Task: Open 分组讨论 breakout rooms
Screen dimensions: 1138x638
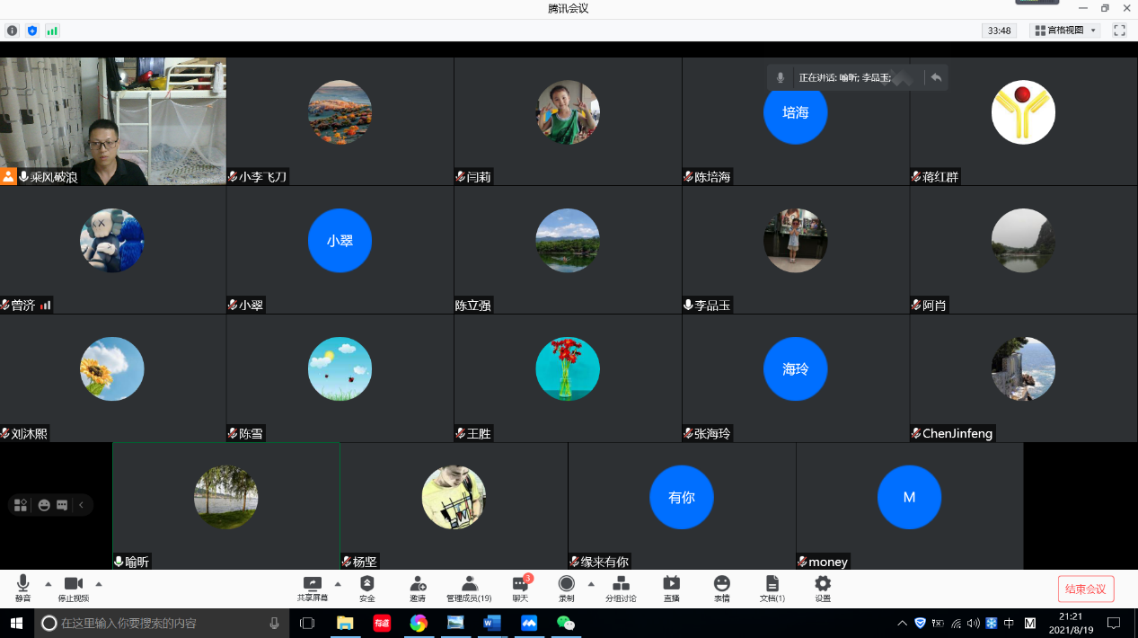Action: coord(621,589)
